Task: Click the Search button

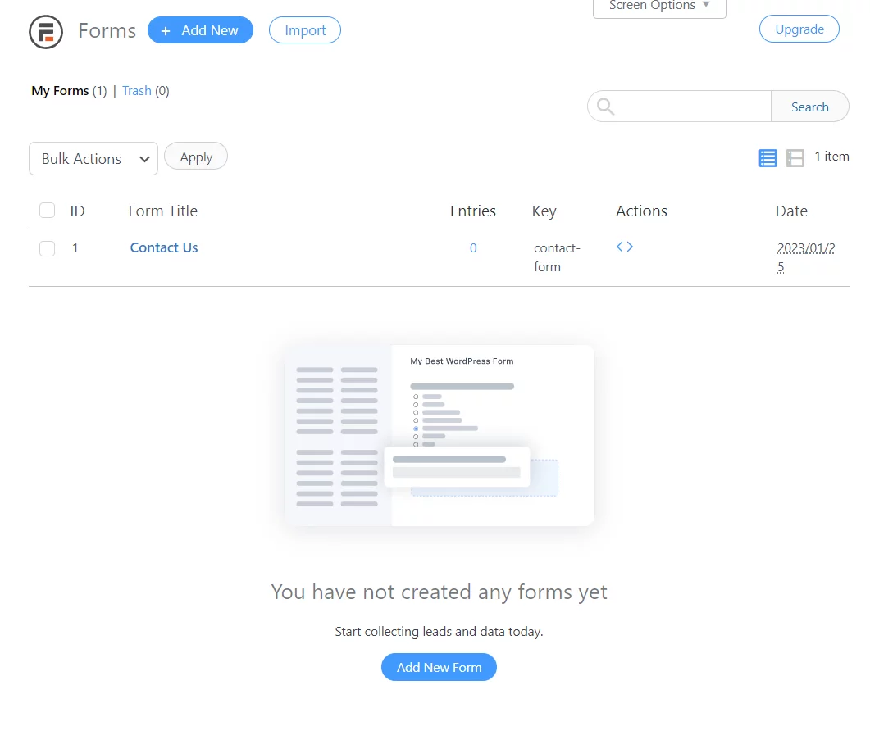Action: 809,107
